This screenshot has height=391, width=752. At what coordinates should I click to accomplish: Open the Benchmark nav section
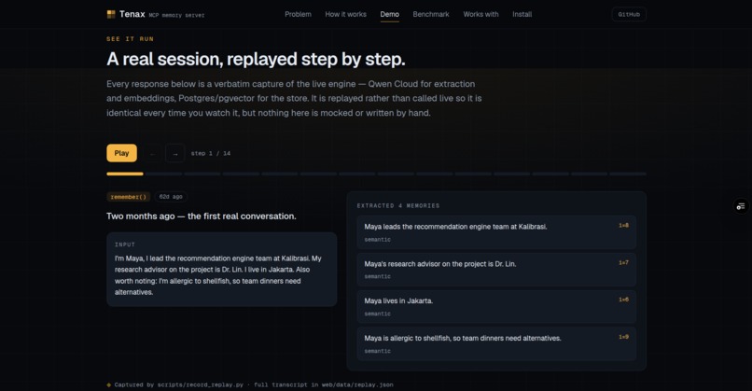pyautogui.click(x=431, y=14)
